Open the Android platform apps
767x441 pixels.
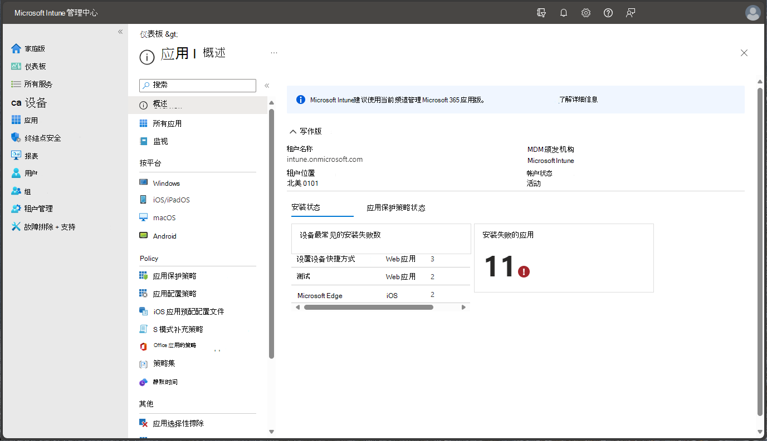tap(164, 236)
